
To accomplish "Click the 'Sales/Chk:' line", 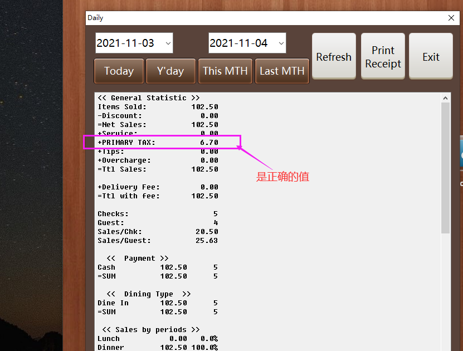I will pyautogui.click(x=158, y=232).
